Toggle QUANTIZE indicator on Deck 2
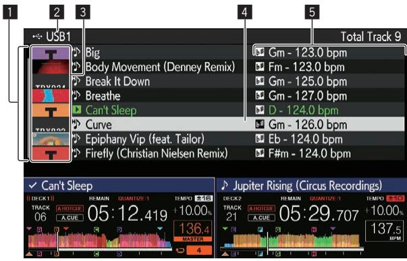Screen dimensions: 407x261 point(325,198)
